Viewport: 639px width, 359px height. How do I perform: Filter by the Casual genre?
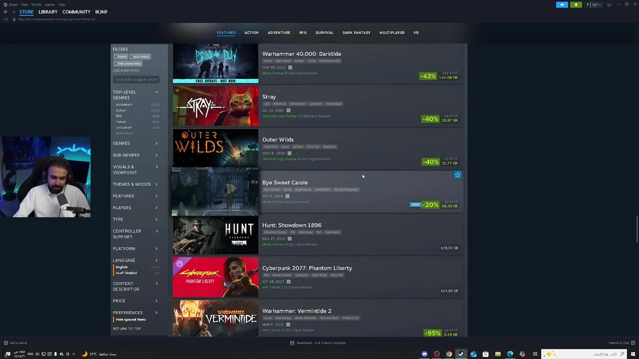(121, 122)
